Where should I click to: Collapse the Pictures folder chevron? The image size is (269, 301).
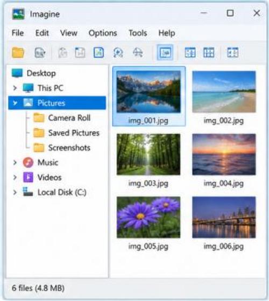[x=15, y=103]
